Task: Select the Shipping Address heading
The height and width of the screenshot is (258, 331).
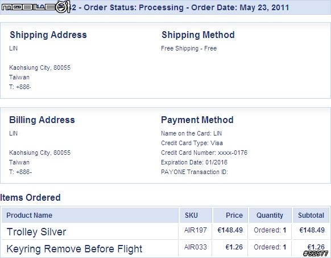Action: click(x=48, y=35)
